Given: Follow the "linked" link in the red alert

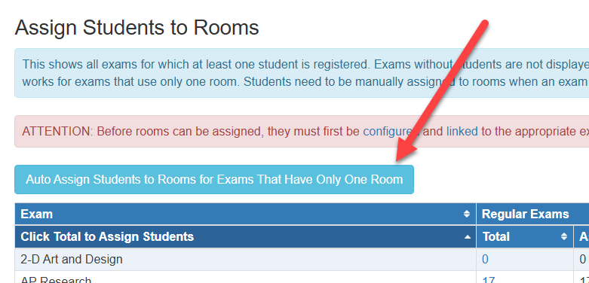Looking at the screenshot, I should point(462,132).
